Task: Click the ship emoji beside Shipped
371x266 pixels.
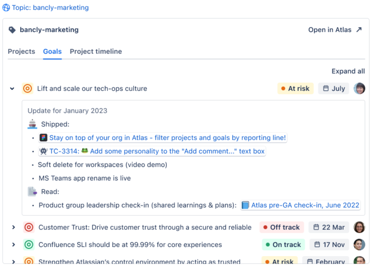Action: 32,124
